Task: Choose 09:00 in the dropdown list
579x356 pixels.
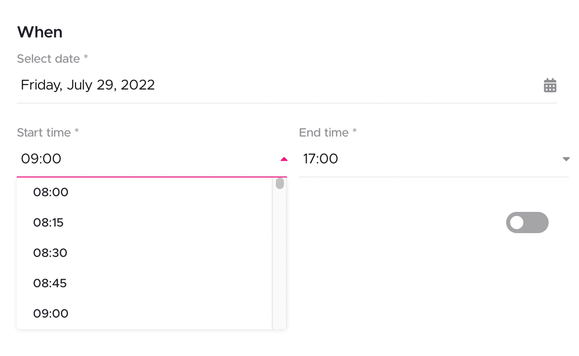Action: [51, 314]
